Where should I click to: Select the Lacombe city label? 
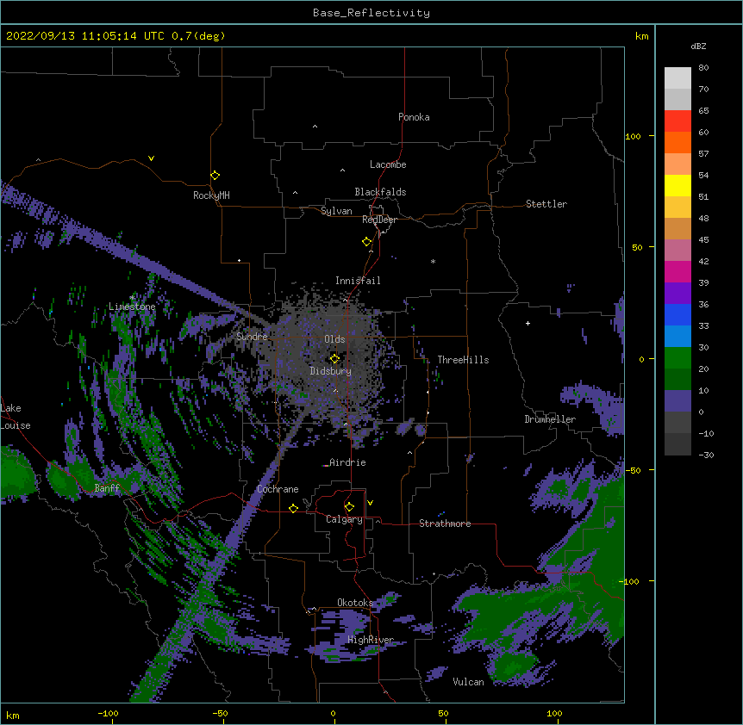388,164
